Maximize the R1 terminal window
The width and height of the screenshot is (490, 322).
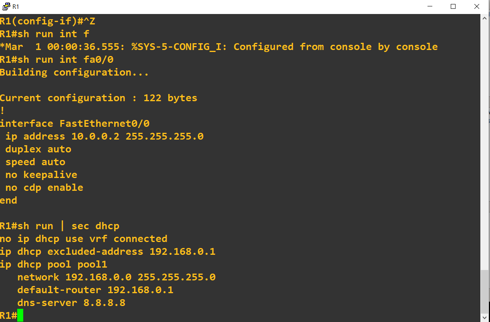(x=453, y=6)
